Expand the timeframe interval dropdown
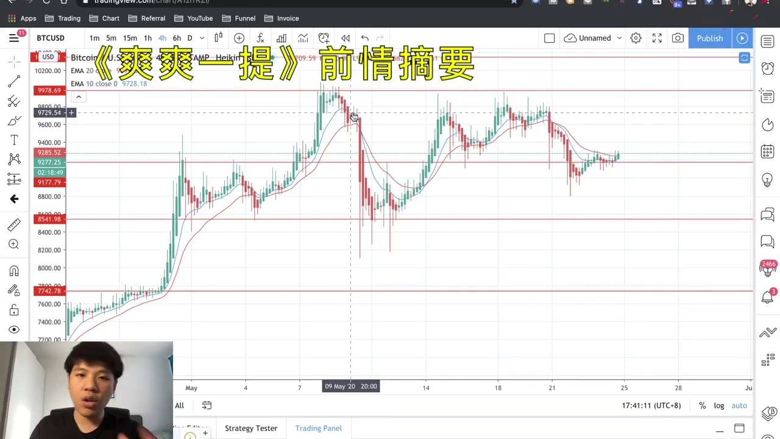 (202, 38)
